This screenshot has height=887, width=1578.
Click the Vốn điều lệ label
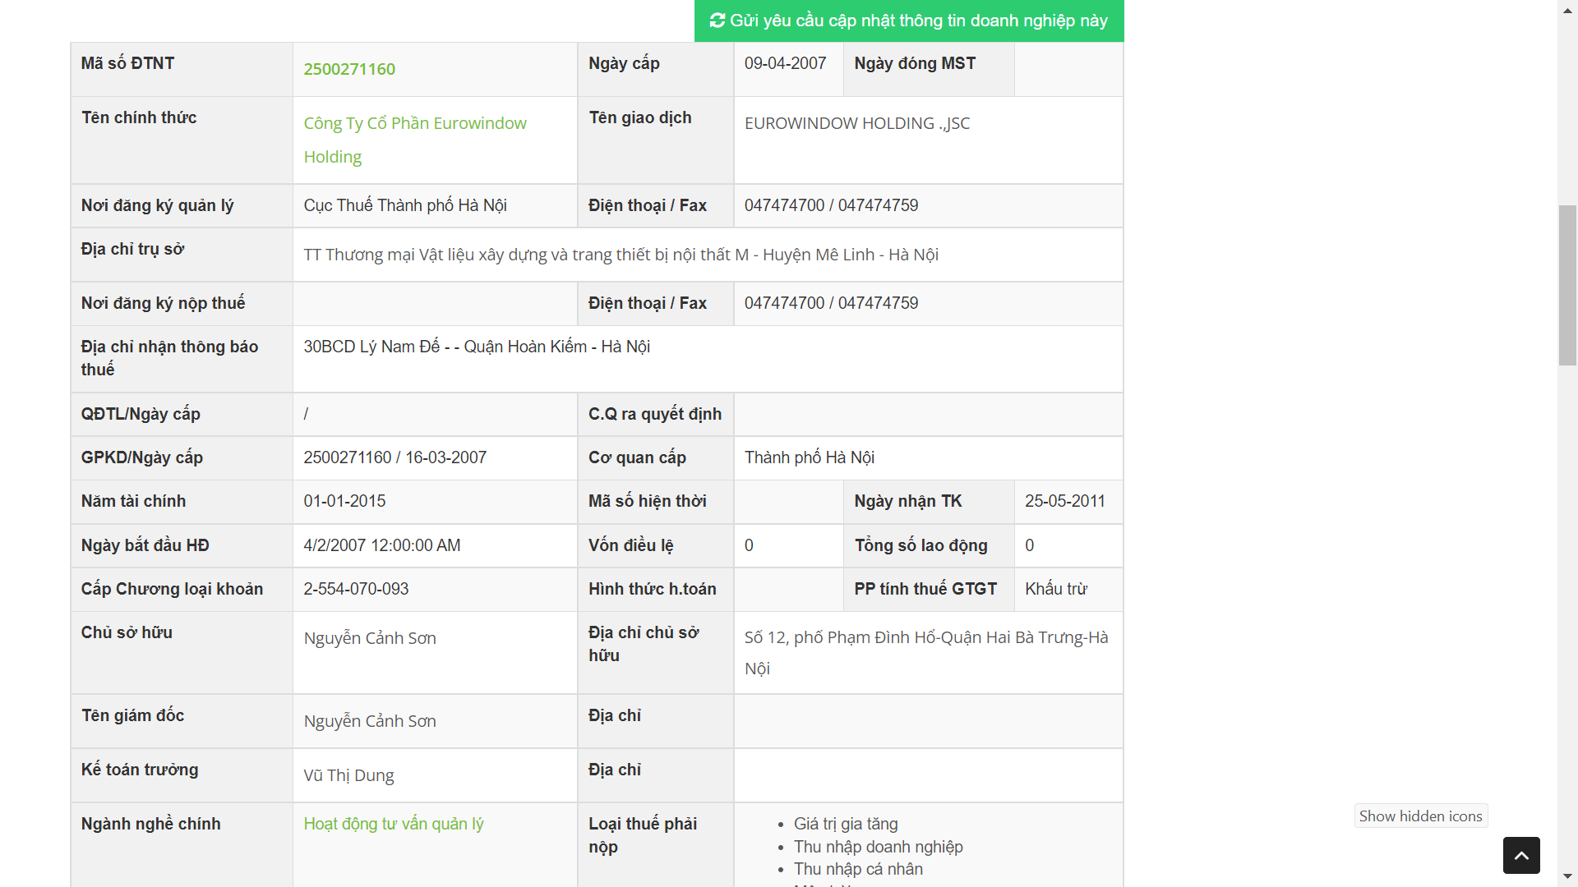coord(631,545)
